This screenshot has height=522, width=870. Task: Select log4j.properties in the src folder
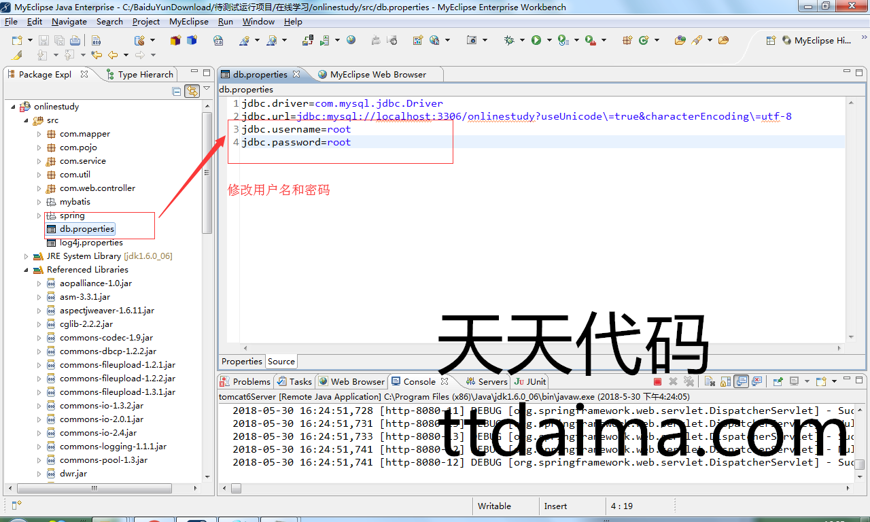pos(91,243)
